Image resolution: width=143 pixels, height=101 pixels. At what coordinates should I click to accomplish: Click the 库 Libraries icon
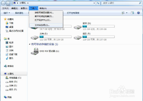click(5, 39)
